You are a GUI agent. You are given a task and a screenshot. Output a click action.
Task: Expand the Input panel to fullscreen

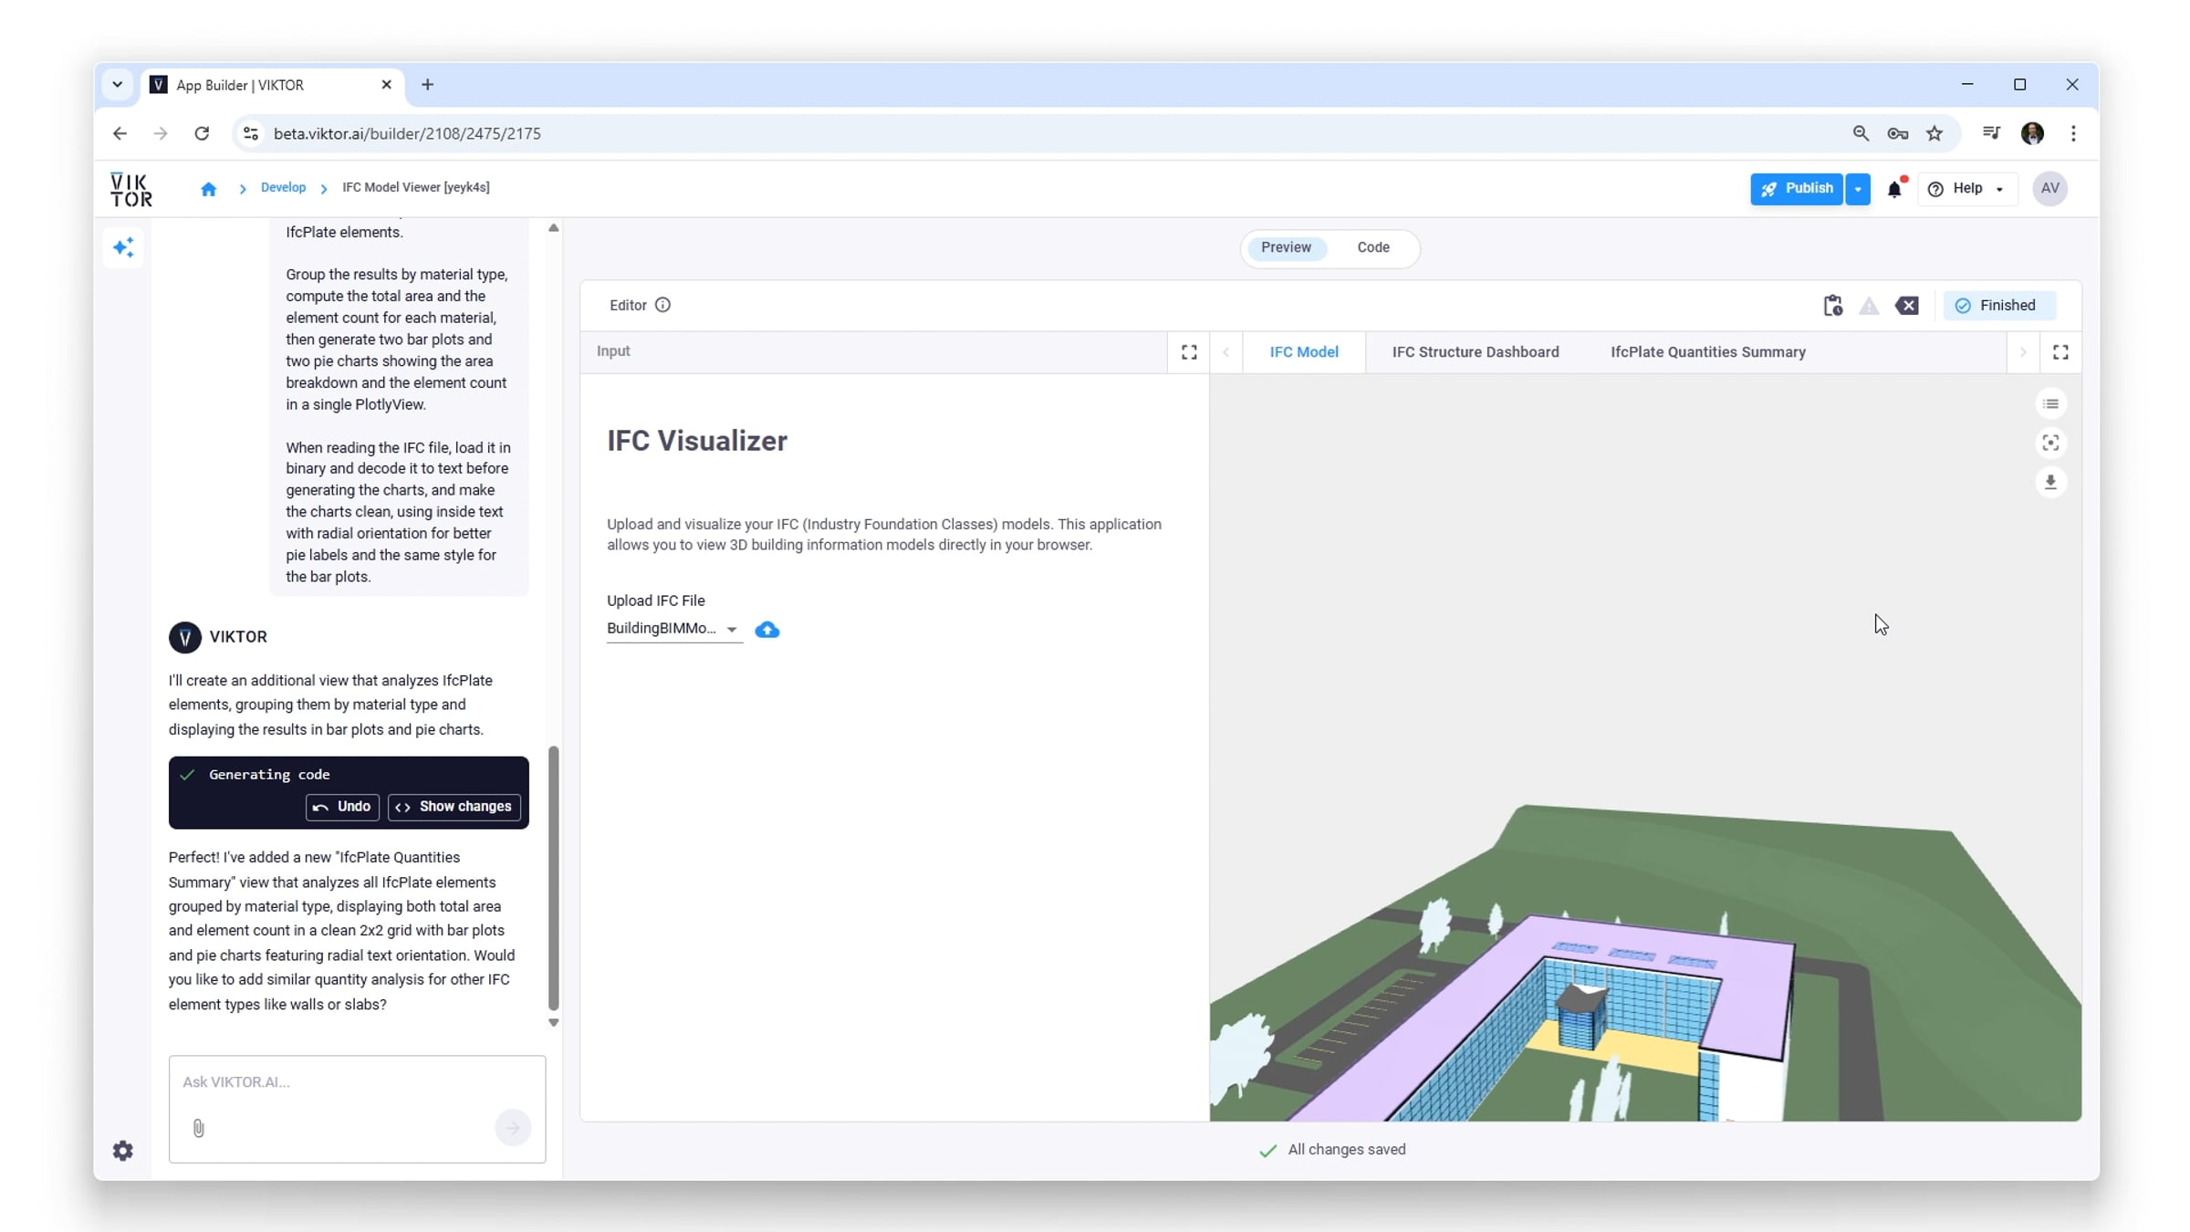click(1189, 352)
